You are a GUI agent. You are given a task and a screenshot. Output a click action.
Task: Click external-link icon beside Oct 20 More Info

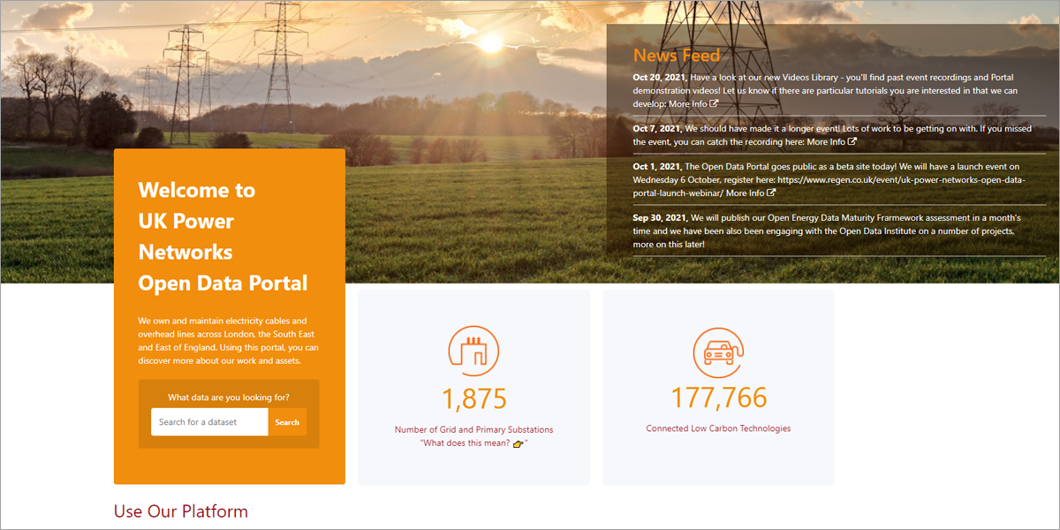click(714, 104)
